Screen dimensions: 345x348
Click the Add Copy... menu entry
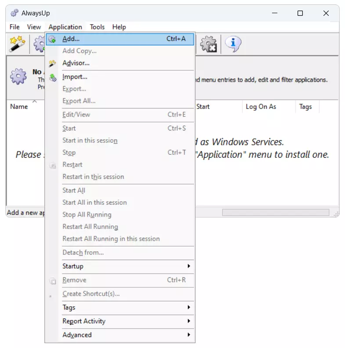point(120,51)
